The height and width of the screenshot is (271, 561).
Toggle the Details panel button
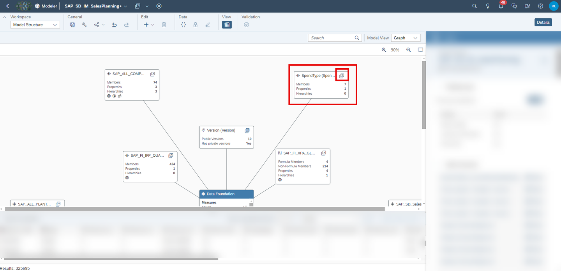click(x=543, y=22)
